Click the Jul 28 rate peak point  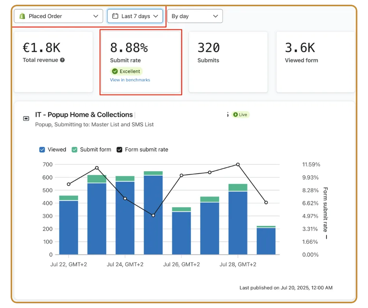point(238,165)
